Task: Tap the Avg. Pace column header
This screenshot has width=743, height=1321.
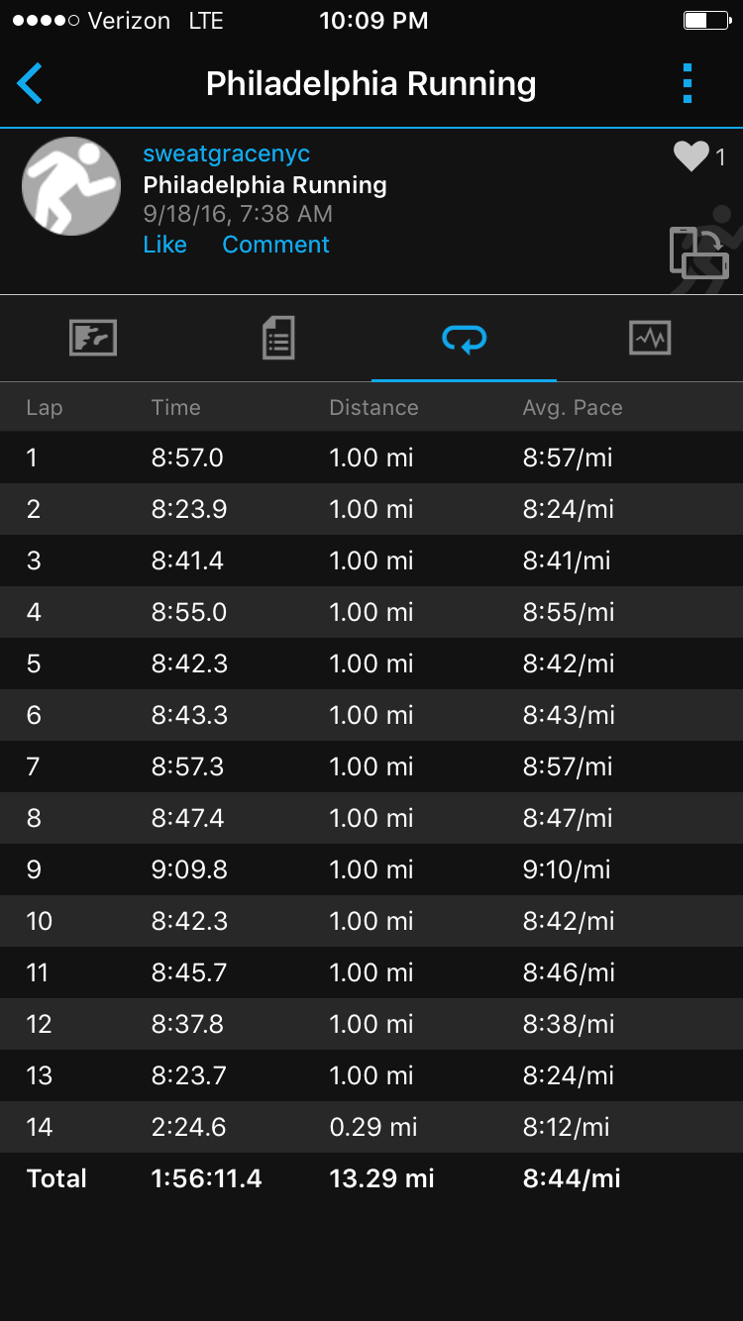Action: pyautogui.click(x=573, y=408)
